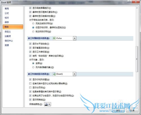Viewport: 141px width, 115px height.
Task: Click the help question mark button in title bar
Action: (129, 2)
